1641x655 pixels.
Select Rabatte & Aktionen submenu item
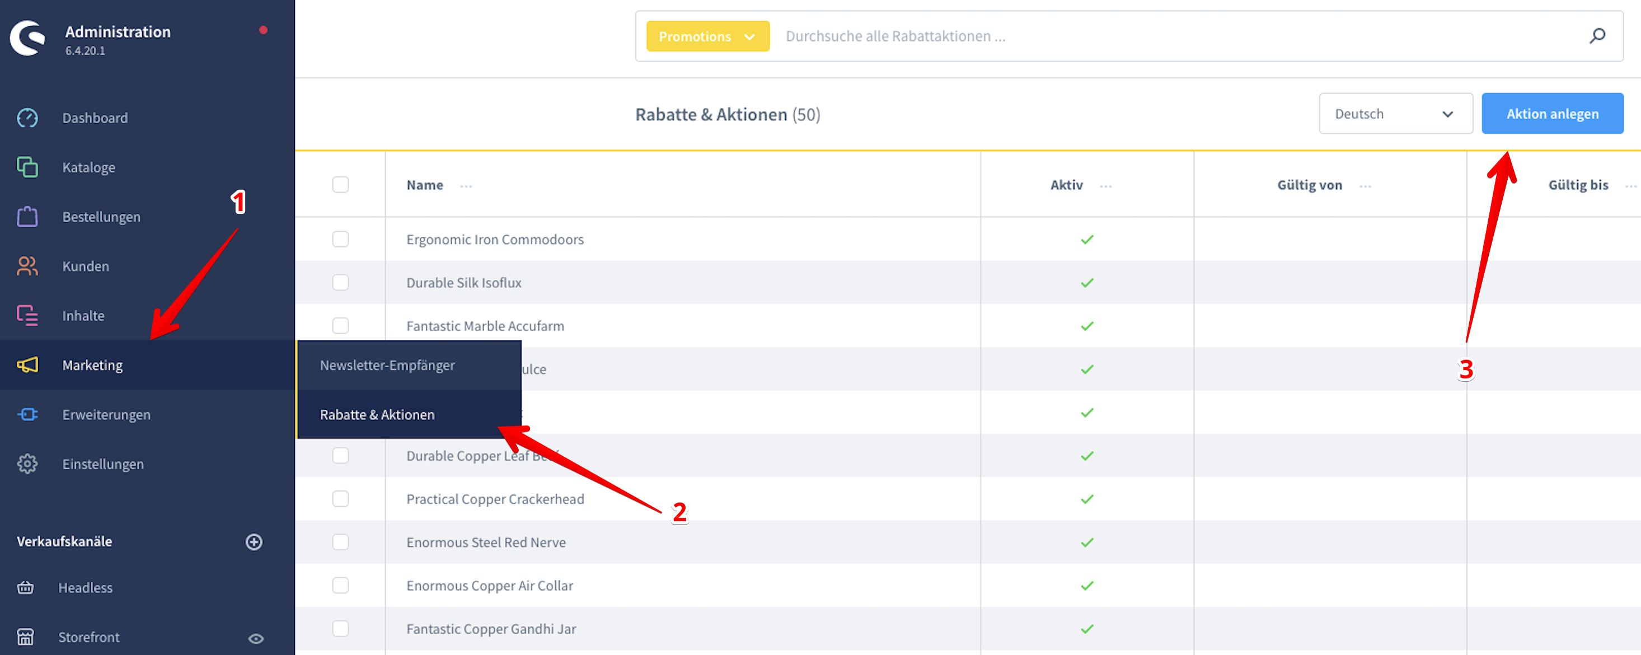377,414
